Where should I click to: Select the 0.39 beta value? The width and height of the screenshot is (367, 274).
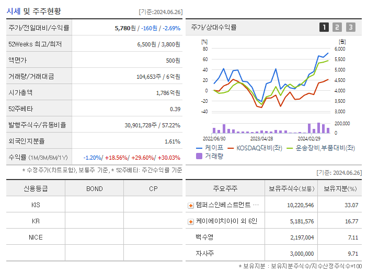175,109
